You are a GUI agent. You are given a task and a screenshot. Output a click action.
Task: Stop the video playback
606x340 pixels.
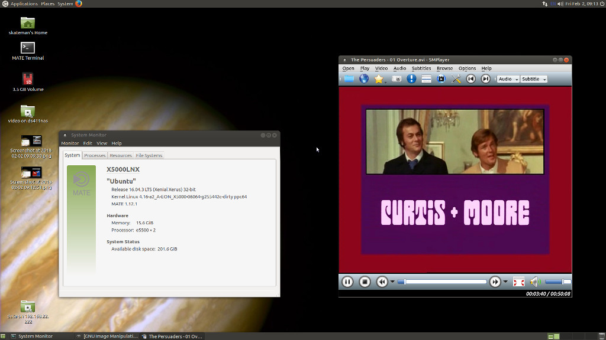(x=365, y=282)
